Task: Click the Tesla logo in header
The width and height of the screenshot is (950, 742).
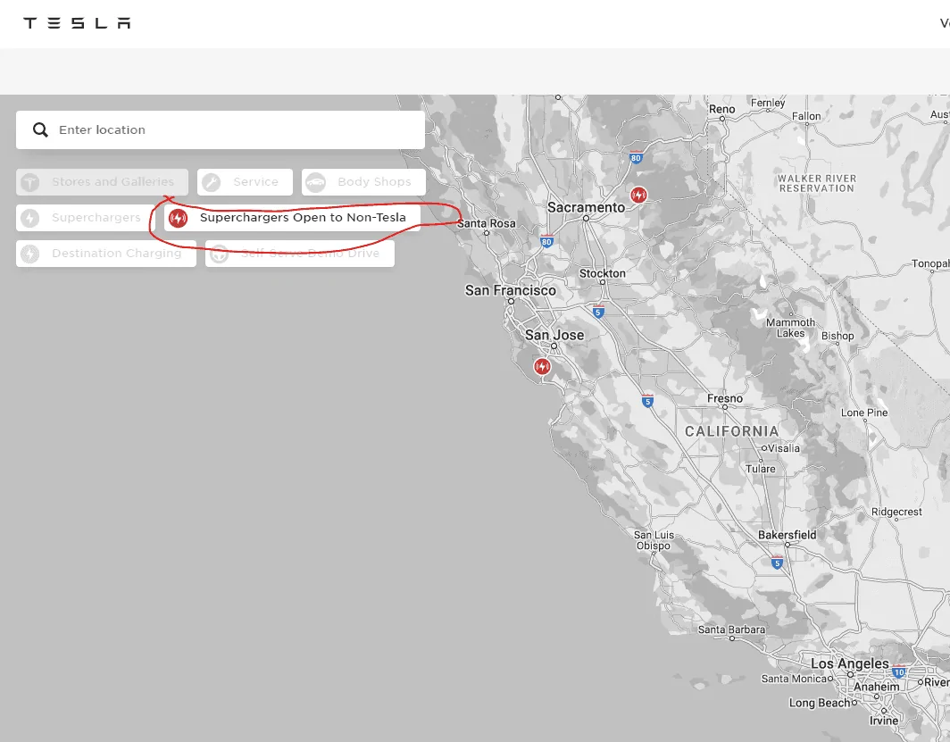Action: point(77,23)
